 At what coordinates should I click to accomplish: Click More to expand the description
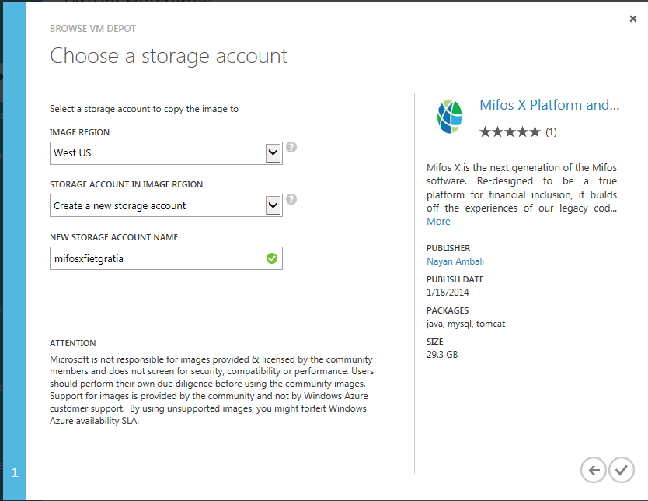[438, 222]
